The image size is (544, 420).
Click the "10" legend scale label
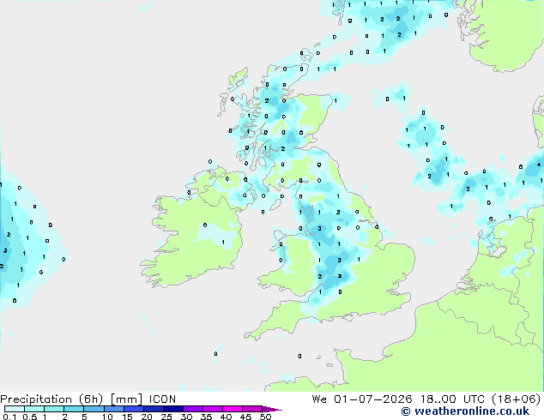pos(107,417)
